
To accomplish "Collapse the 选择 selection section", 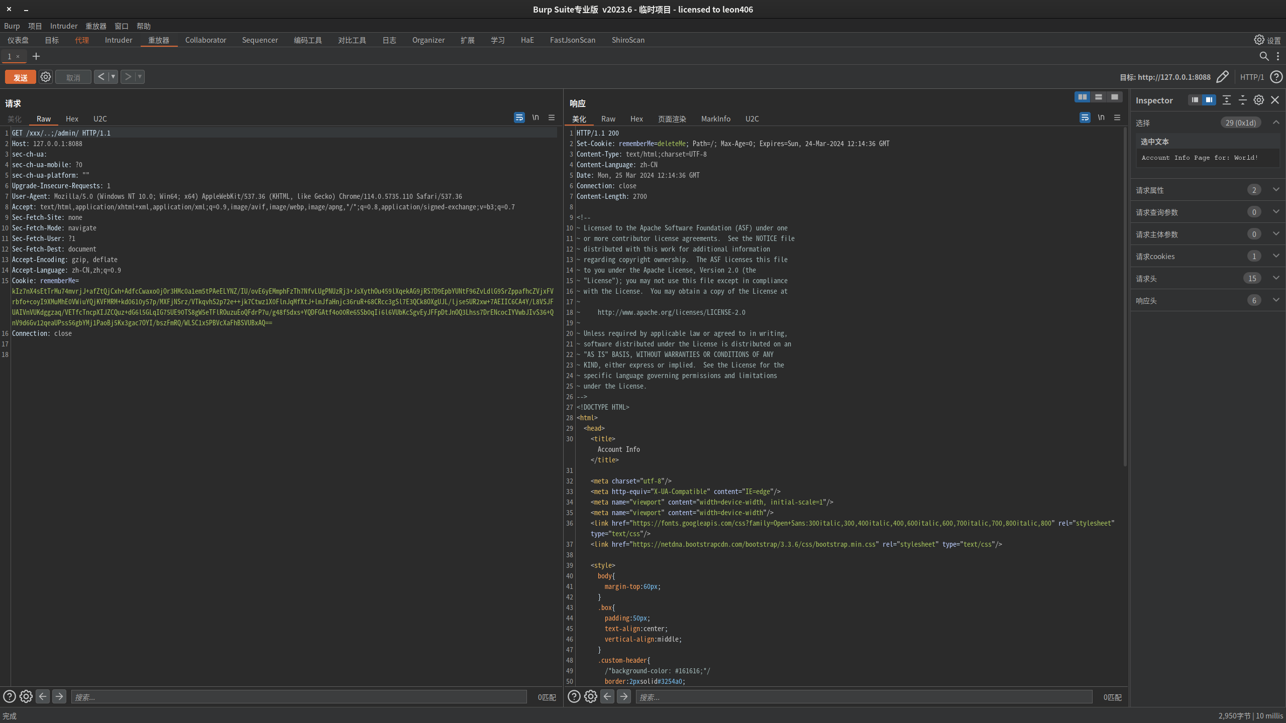I will 1276,122.
